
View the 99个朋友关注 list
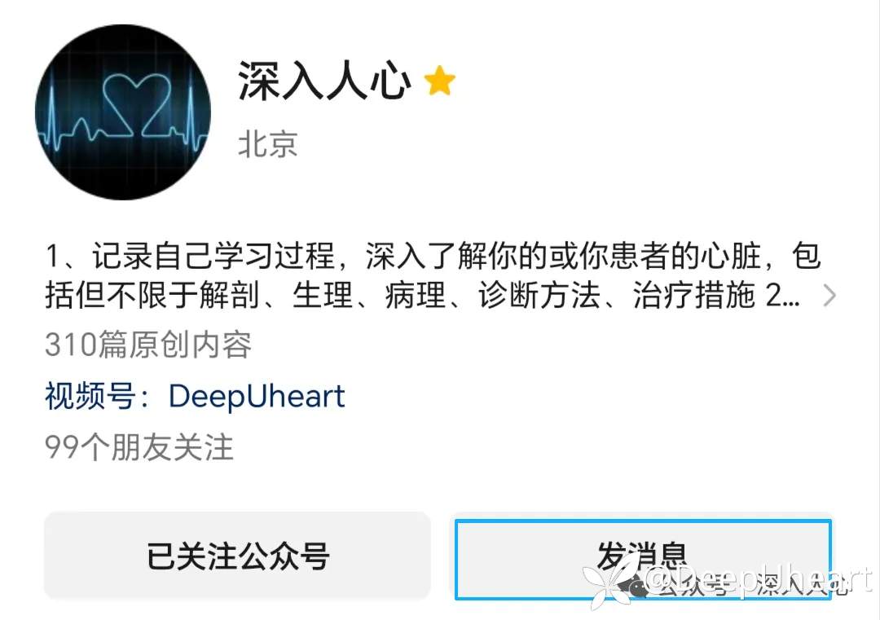coord(139,447)
